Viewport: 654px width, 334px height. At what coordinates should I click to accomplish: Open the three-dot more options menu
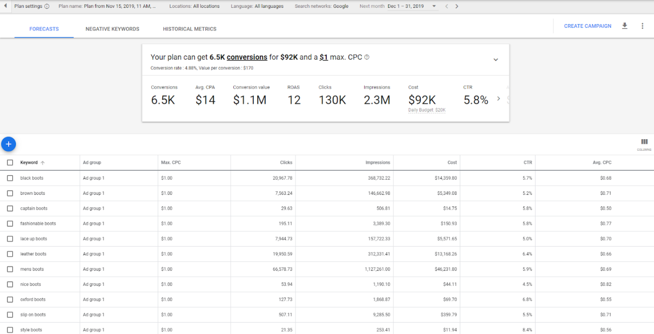[642, 26]
